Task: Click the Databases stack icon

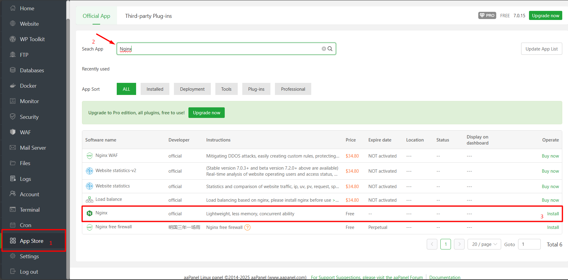Action: pyautogui.click(x=13, y=70)
